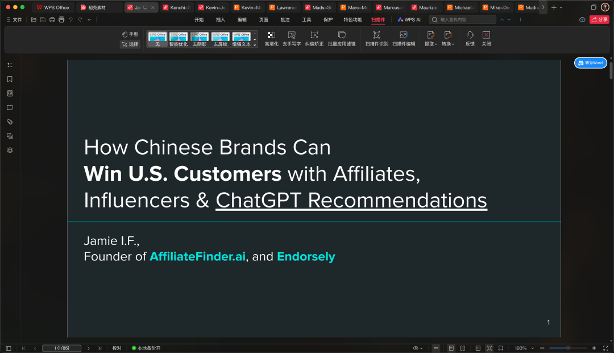Toggle the navigation pane icon in status bar
The height and width of the screenshot is (353, 614).
click(8, 348)
